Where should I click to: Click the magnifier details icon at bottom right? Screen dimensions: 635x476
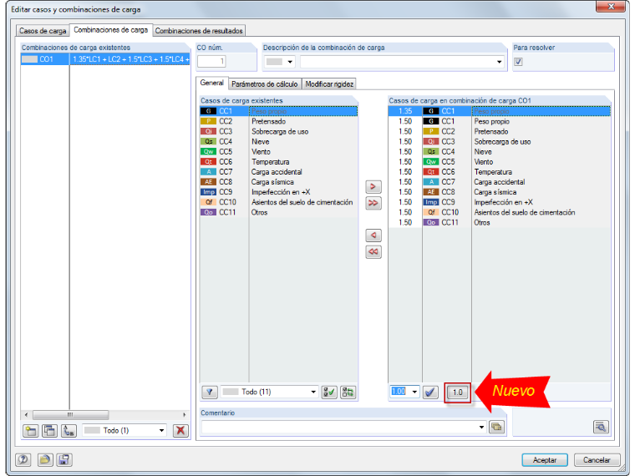[601, 427]
